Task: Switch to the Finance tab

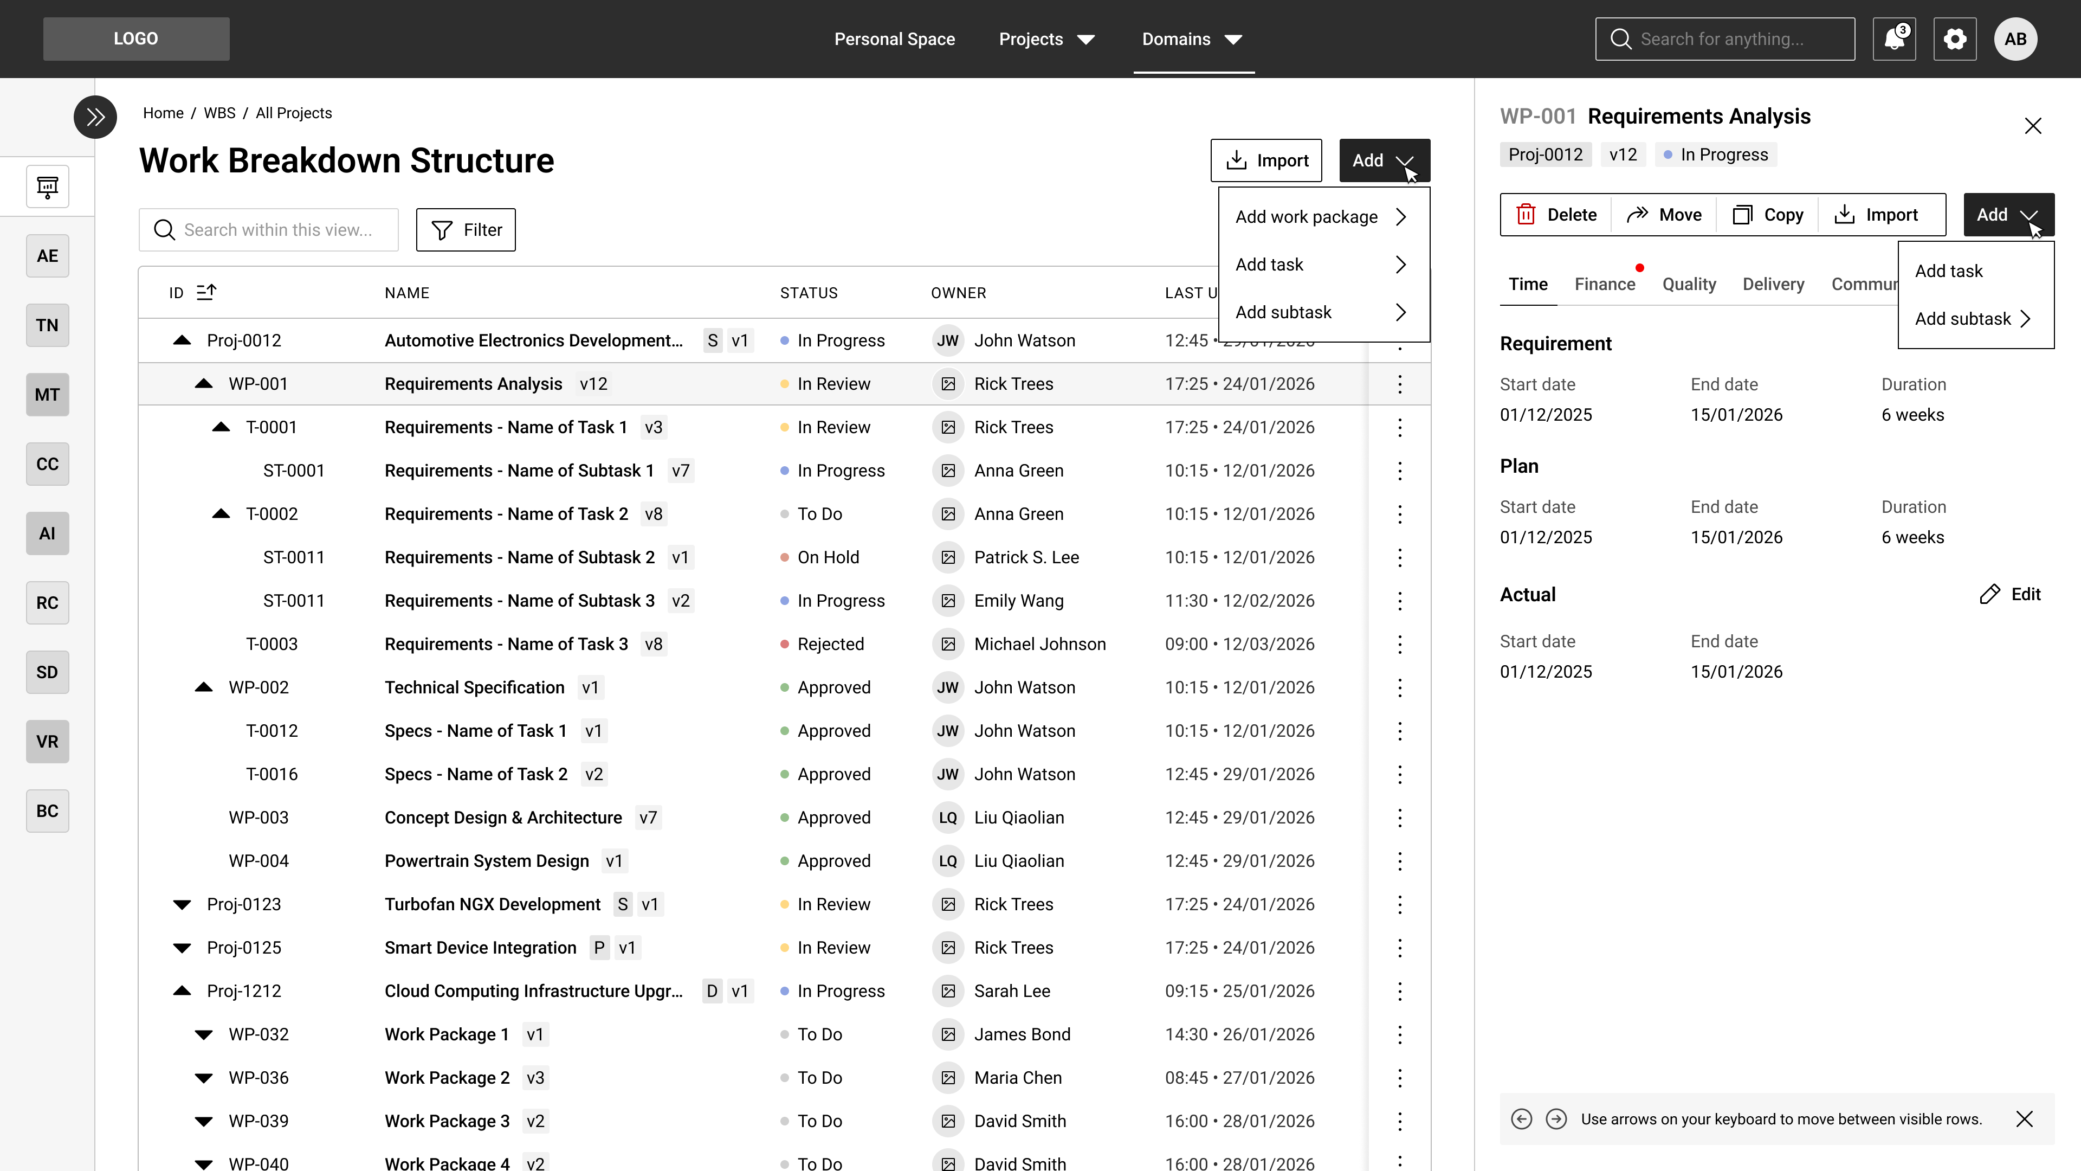Action: click(x=1605, y=285)
